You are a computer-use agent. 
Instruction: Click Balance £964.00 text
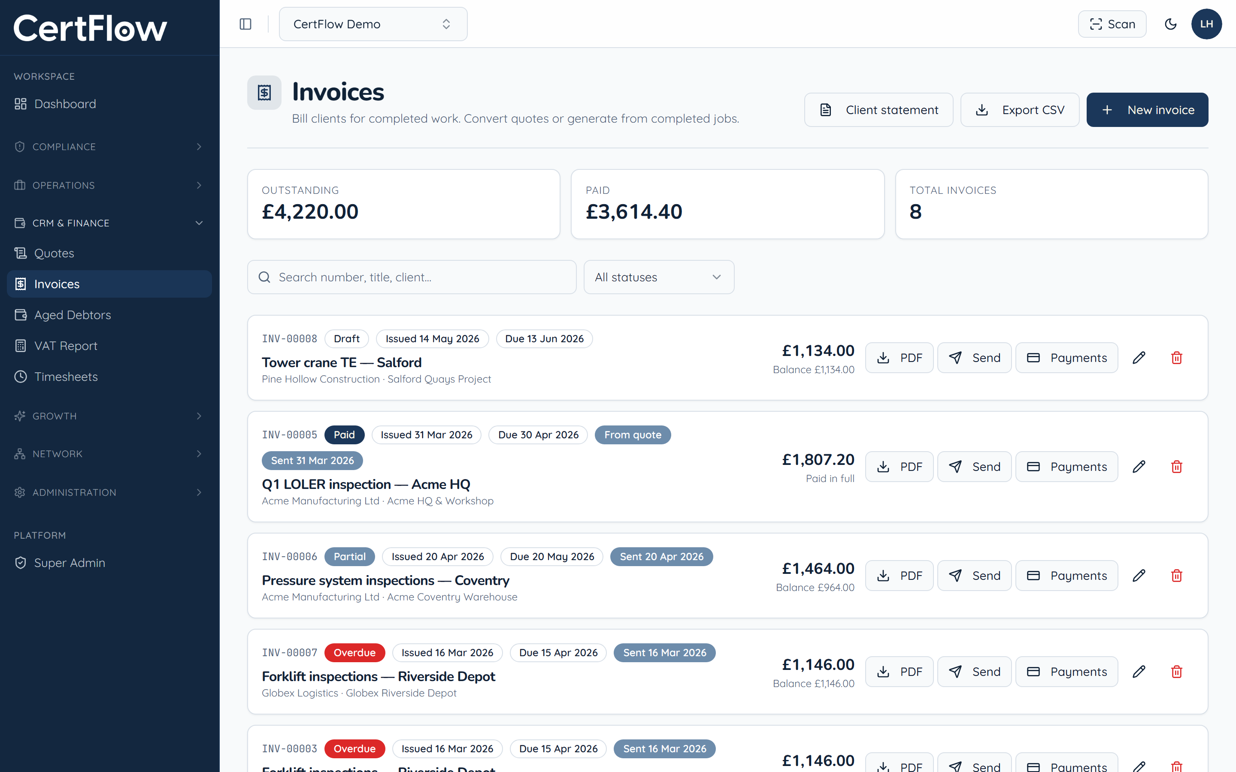pyautogui.click(x=815, y=588)
